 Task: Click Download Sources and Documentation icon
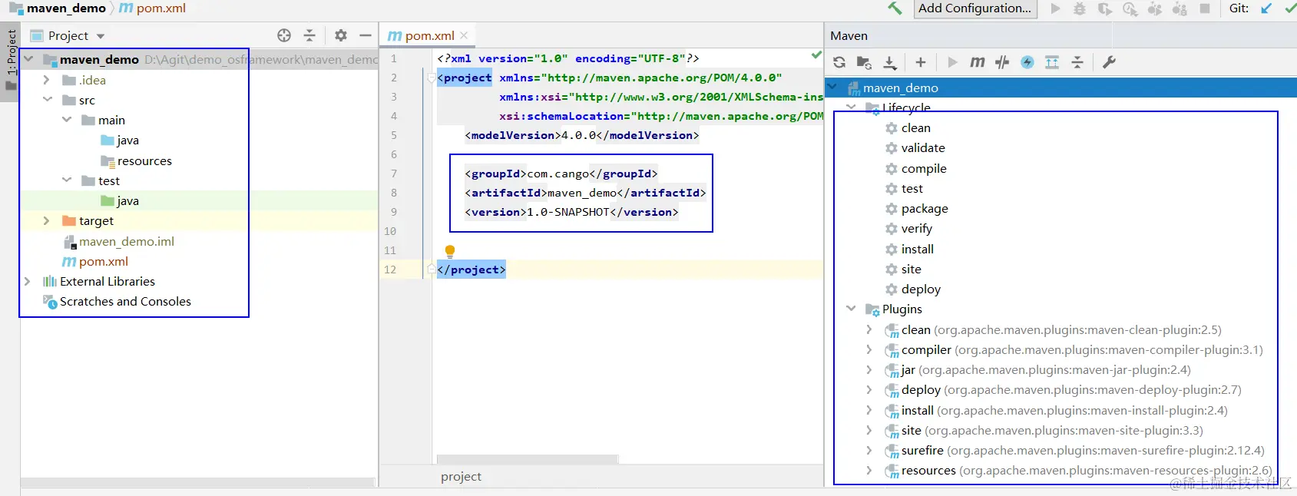(x=890, y=62)
